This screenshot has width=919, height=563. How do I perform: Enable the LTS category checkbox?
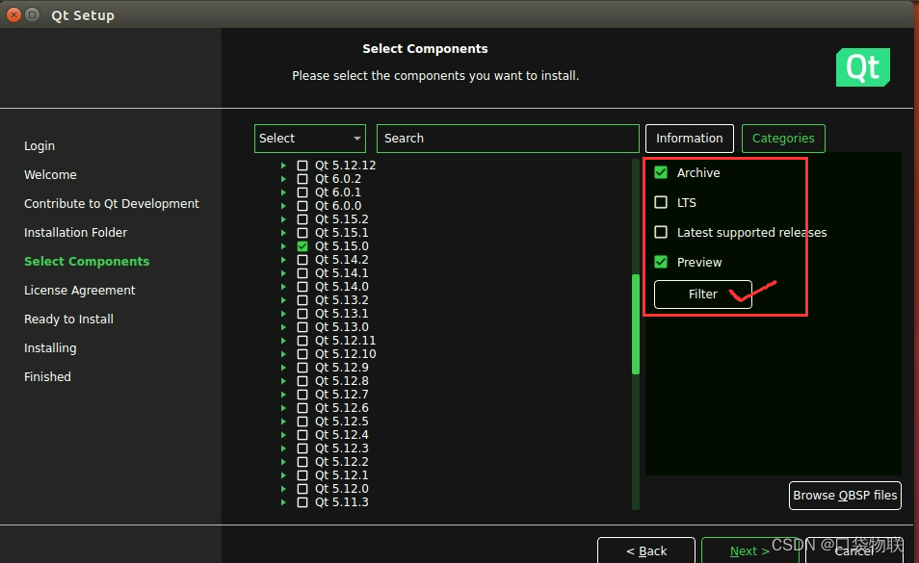(x=661, y=202)
